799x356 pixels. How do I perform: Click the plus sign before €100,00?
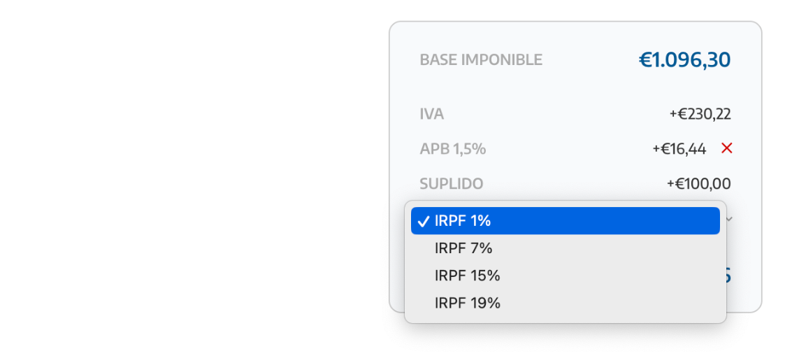[670, 184]
